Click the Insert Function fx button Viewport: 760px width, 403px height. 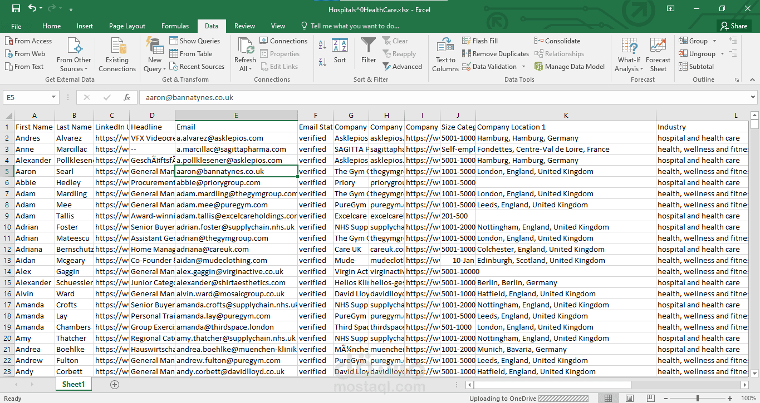127,97
